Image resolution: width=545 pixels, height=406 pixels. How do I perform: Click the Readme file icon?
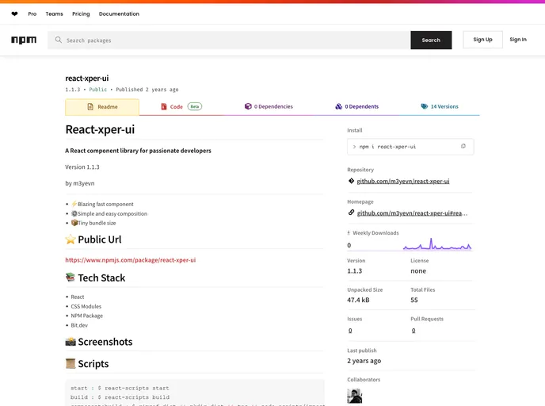90,107
